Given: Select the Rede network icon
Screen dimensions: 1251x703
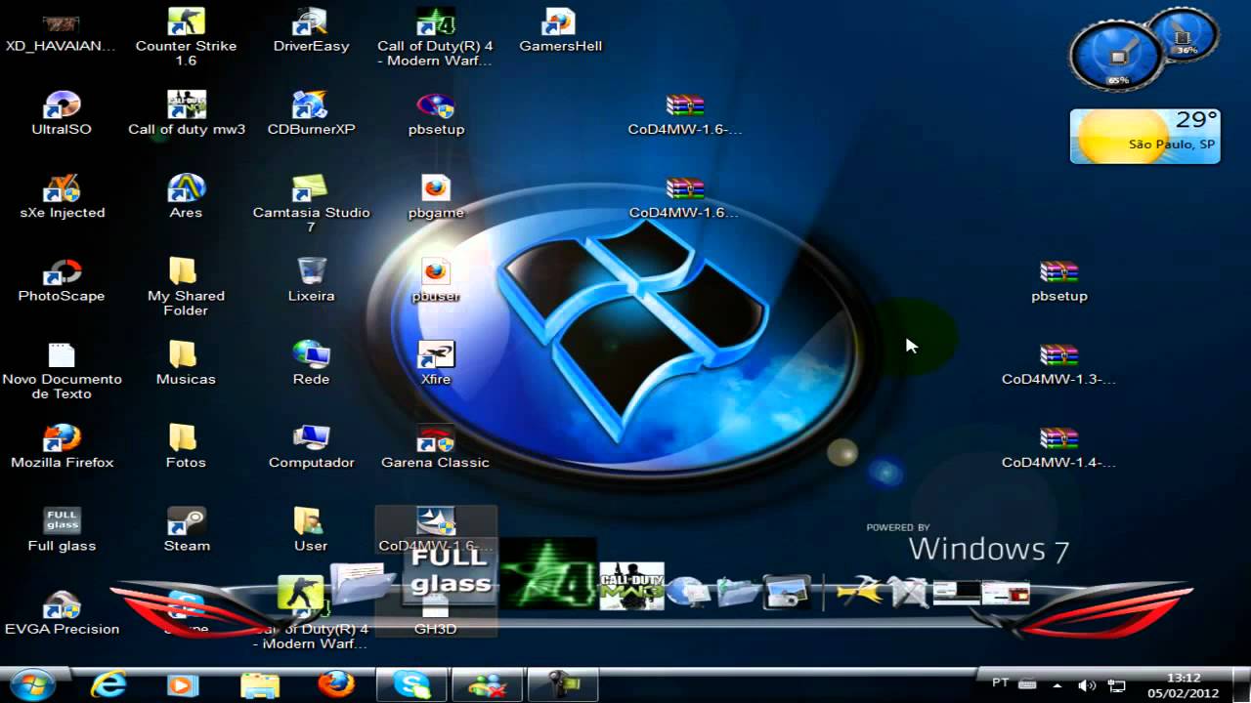Looking at the screenshot, I should click(311, 364).
